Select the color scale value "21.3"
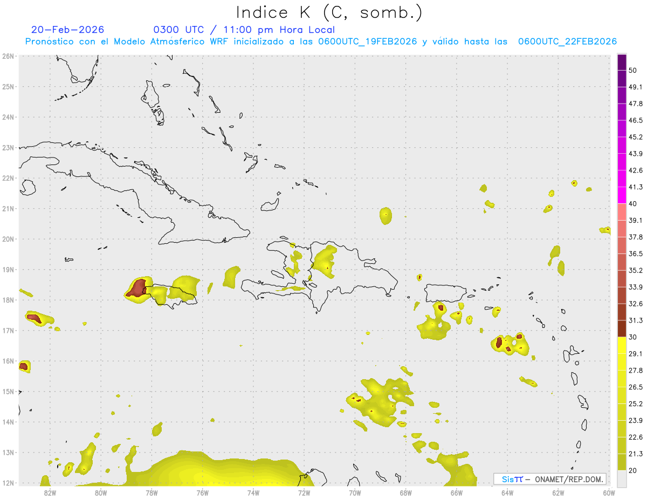Image resolution: width=647 pixels, height=500 pixels. click(x=636, y=454)
